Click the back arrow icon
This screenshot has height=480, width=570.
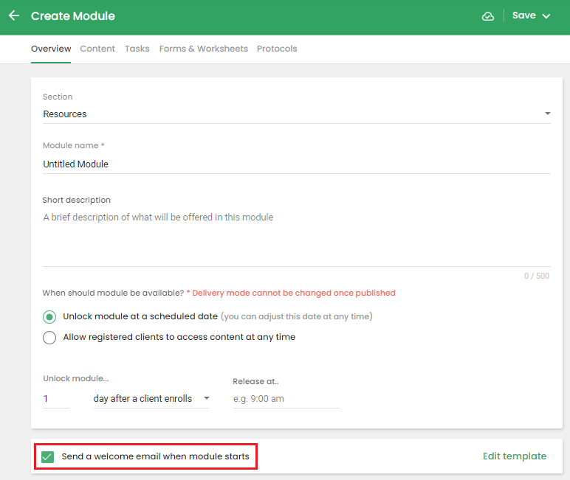14,15
